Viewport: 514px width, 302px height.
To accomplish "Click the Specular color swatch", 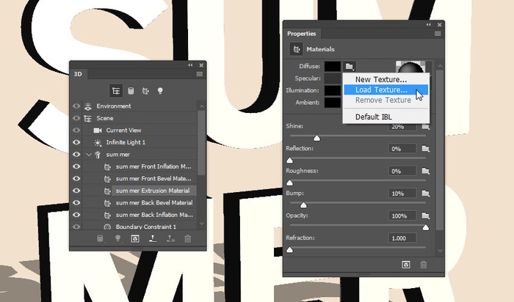I will pyautogui.click(x=333, y=78).
